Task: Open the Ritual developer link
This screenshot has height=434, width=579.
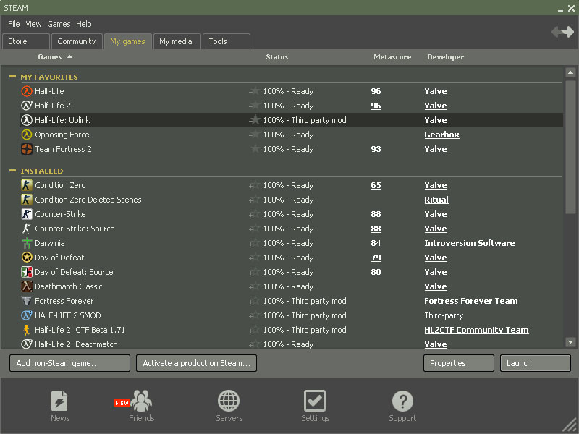Action: [x=436, y=200]
